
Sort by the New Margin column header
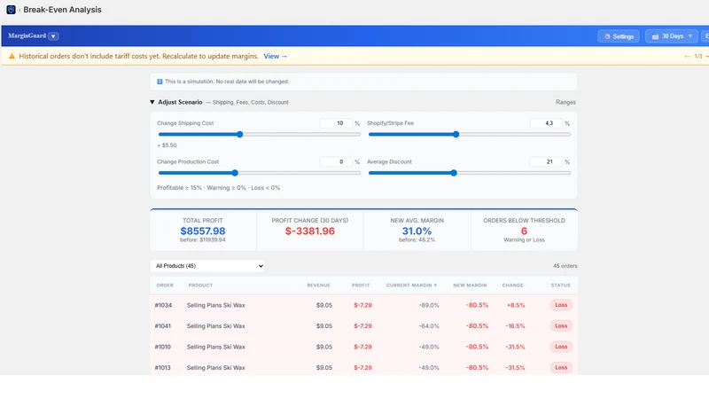point(470,286)
